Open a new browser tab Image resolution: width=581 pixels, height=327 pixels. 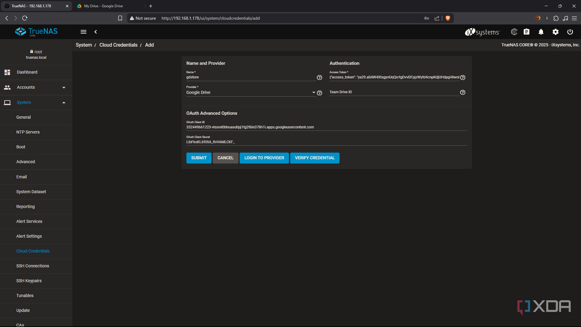[151, 6]
